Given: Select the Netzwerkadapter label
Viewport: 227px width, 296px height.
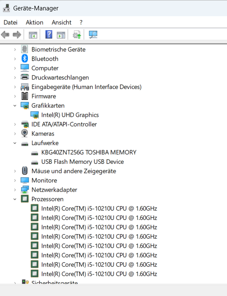Looking at the screenshot, I should pyautogui.click(x=54, y=190).
